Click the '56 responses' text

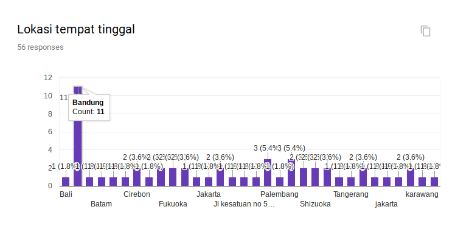(40, 47)
